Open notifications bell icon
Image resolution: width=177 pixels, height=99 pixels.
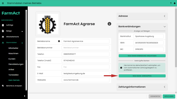[174, 3]
